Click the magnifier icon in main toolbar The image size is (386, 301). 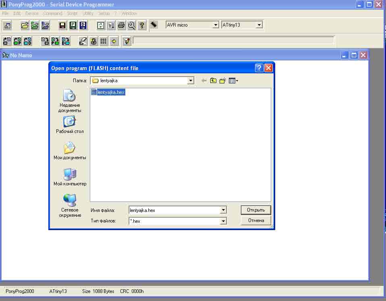pos(132,25)
